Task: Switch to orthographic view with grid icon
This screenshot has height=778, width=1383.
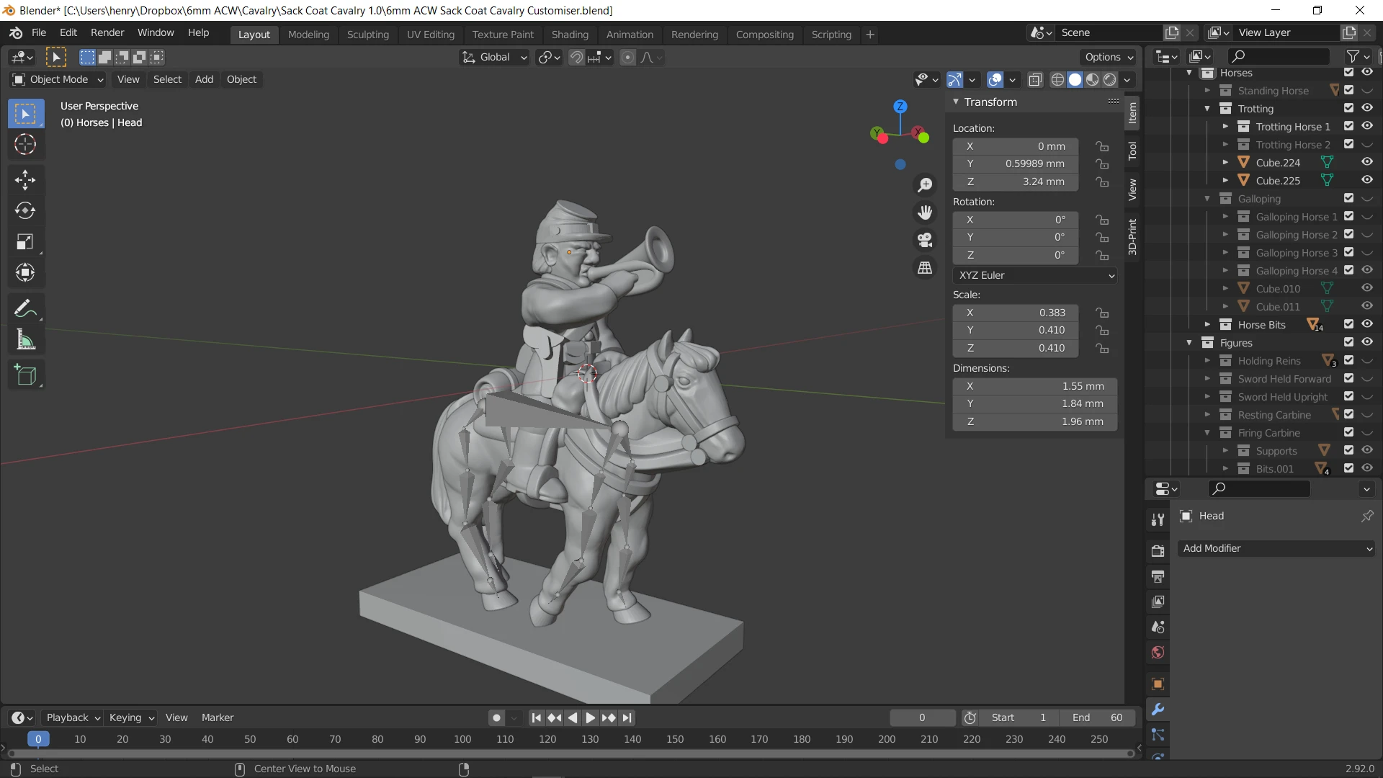Action: point(925,268)
